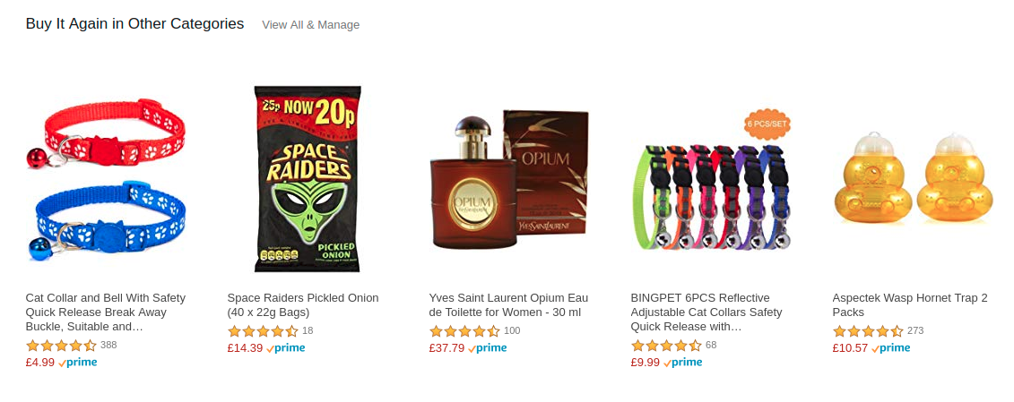Image resolution: width=1014 pixels, height=402 pixels.
Task: Click the red and blue cat collar image
Action: point(106,178)
